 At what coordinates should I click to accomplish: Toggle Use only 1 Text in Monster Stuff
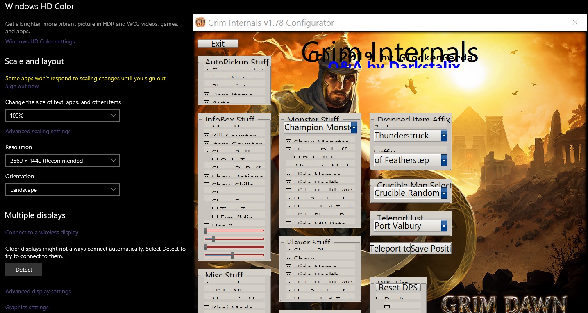(x=289, y=207)
